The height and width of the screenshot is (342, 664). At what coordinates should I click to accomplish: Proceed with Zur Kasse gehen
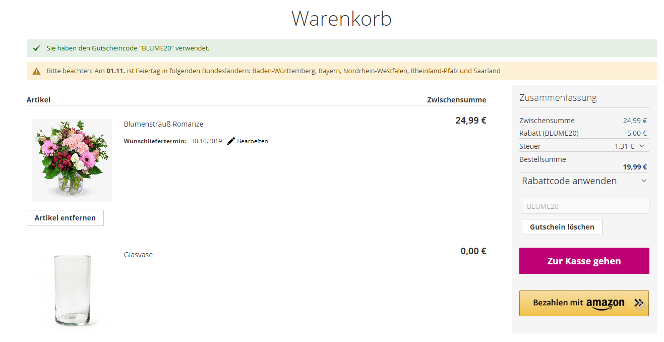click(x=584, y=261)
